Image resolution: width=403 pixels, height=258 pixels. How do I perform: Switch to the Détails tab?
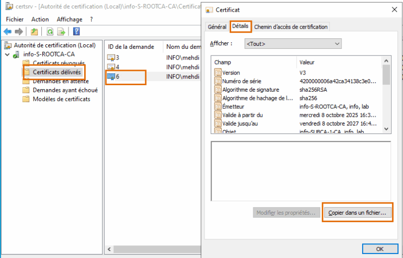pos(240,26)
